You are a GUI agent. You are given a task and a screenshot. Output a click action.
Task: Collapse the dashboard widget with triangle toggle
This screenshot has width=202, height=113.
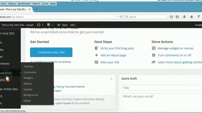[111, 78]
